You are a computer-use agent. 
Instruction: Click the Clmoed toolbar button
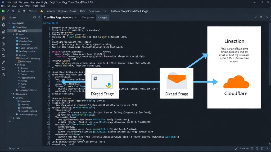[x=33, y=11]
